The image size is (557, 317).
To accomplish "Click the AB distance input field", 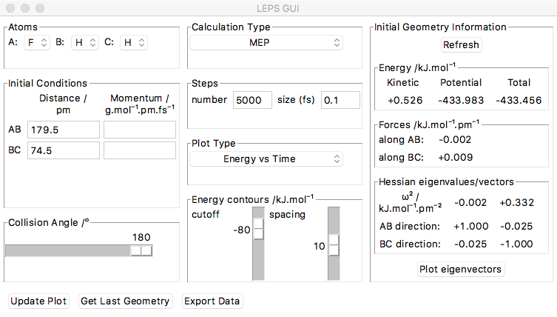I will pyautogui.click(x=63, y=130).
